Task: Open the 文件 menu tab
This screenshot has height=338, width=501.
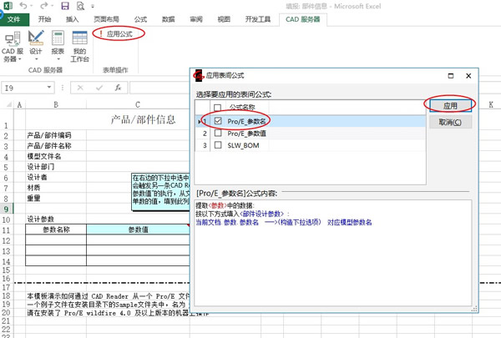Action: click(14, 18)
